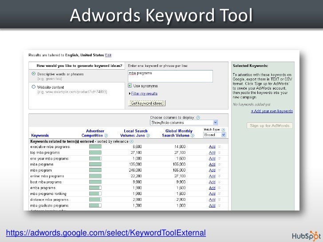Image resolution: width=323 pixels, height=242 pixels.
Task: Sort by Advertiser Competition column header
Action: [93, 133]
